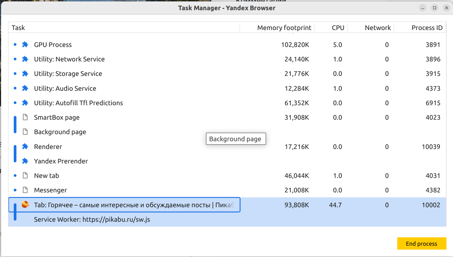Sort by the Network column header
Viewport: 453px width, 257px height.
(x=377, y=28)
